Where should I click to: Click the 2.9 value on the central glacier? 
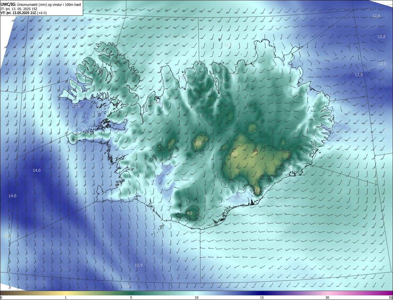198,143
